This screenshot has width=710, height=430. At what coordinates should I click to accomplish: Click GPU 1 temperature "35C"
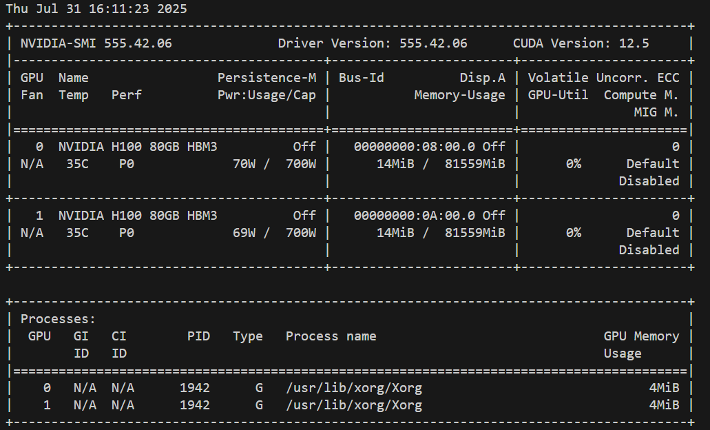click(77, 233)
